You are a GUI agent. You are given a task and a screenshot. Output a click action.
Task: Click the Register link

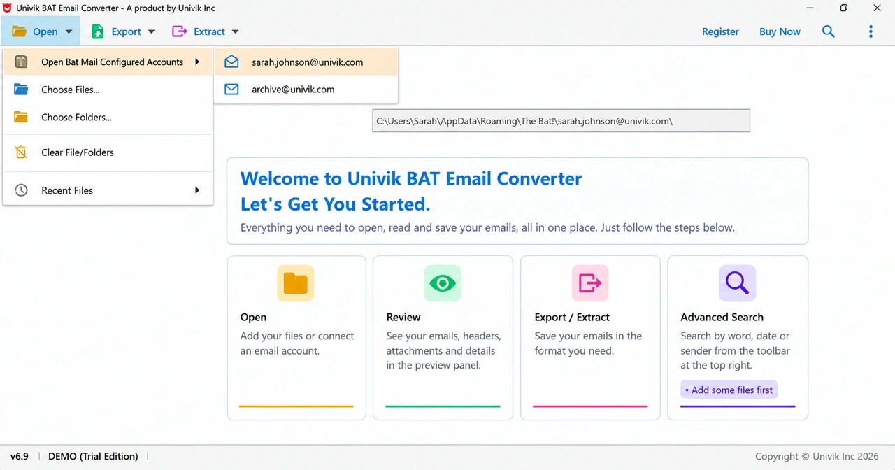click(x=720, y=31)
